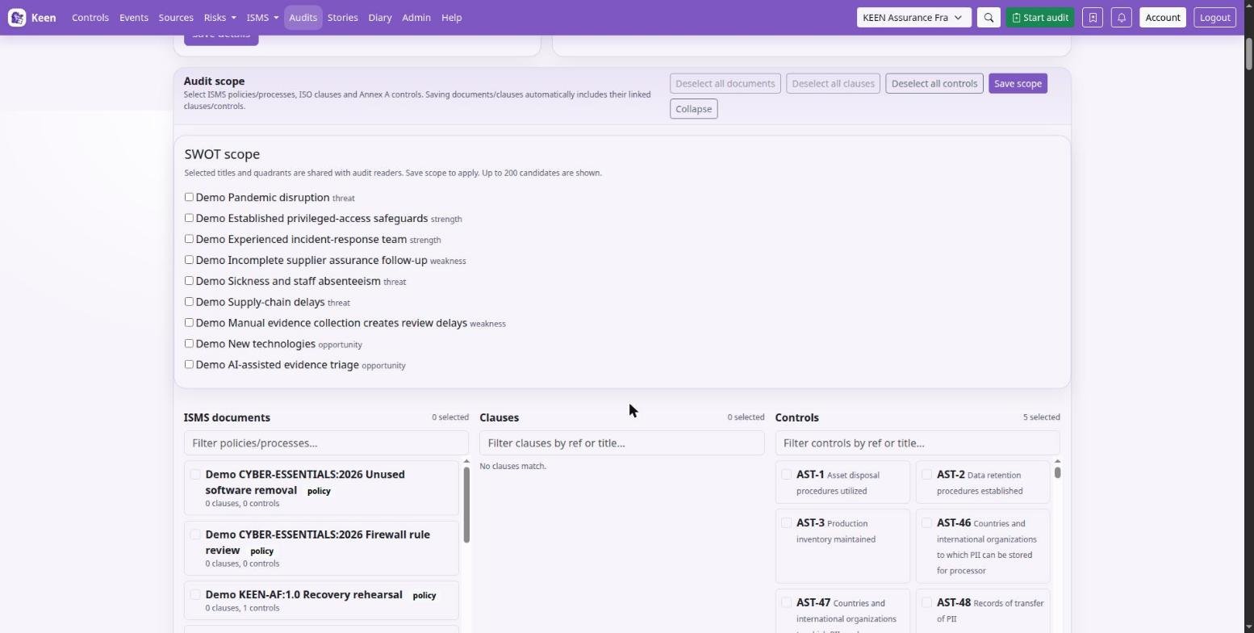
Task: Focus the Filter policies/processes field
Action: coord(326,443)
